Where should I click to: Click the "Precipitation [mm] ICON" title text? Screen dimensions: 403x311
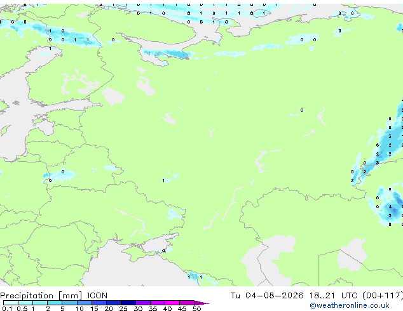[54, 296]
